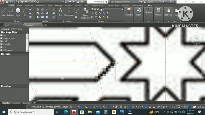The image size is (205, 115).
Task: Toggle layer 0 lock icon
Action: [98, 9]
